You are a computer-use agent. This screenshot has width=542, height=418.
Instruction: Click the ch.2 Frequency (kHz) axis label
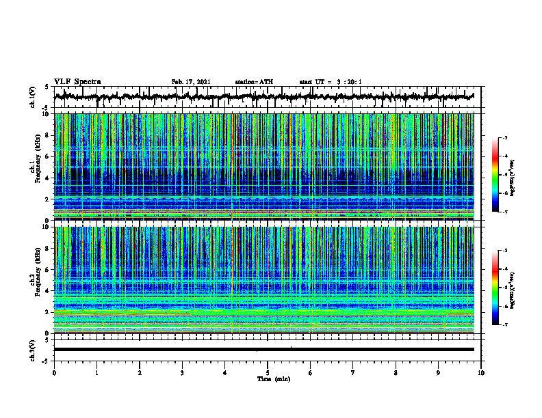[36, 273]
